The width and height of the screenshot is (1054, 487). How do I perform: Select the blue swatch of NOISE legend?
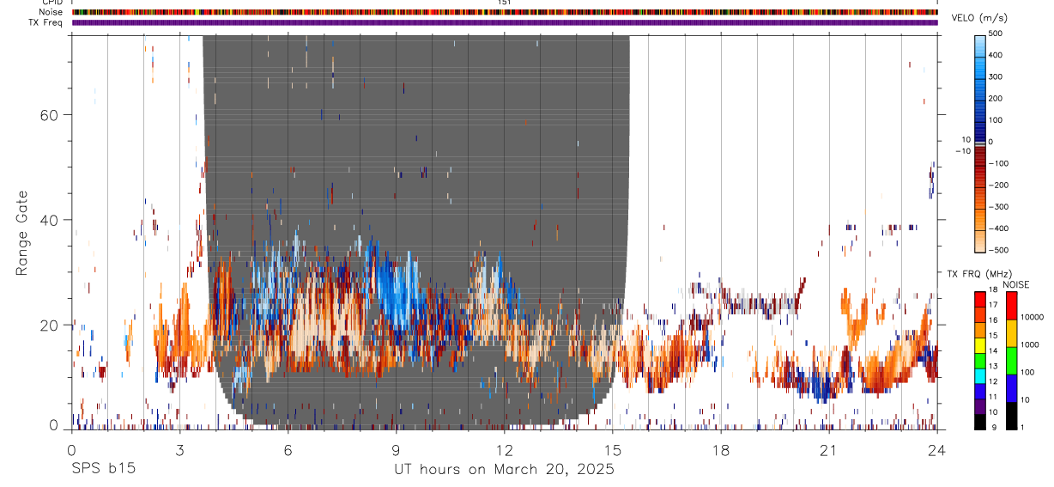click(x=1012, y=388)
